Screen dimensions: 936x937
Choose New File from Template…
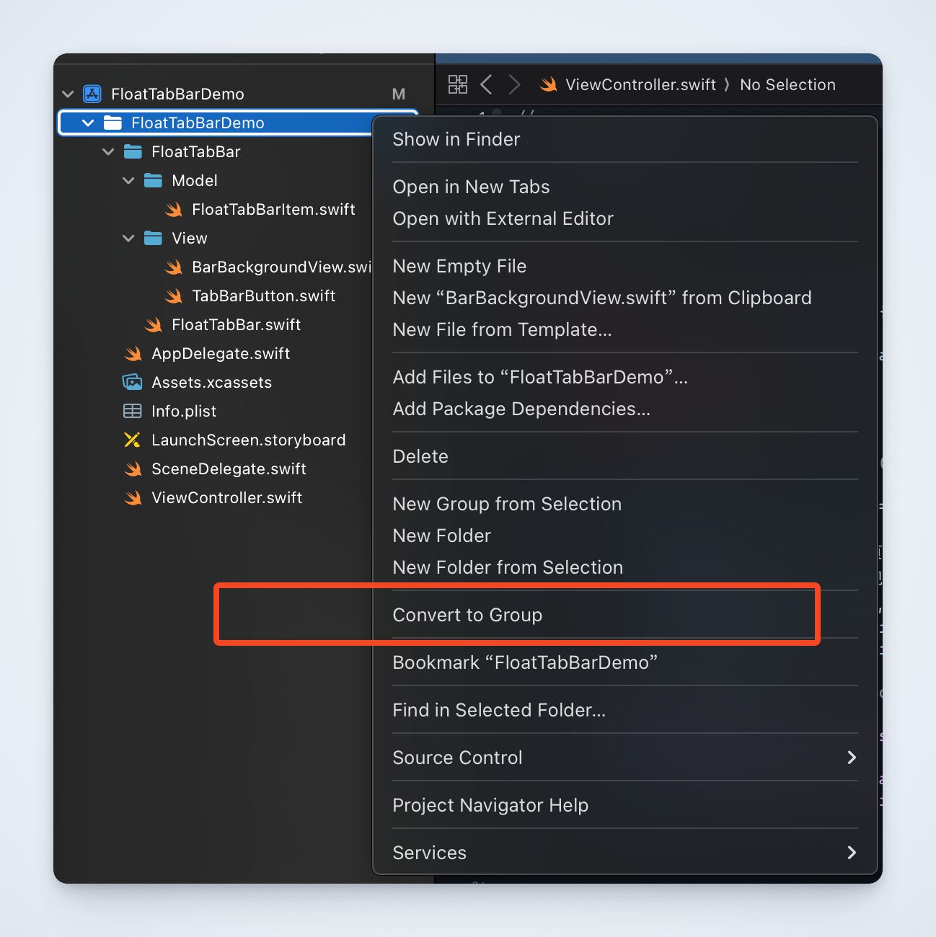(x=502, y=329)
